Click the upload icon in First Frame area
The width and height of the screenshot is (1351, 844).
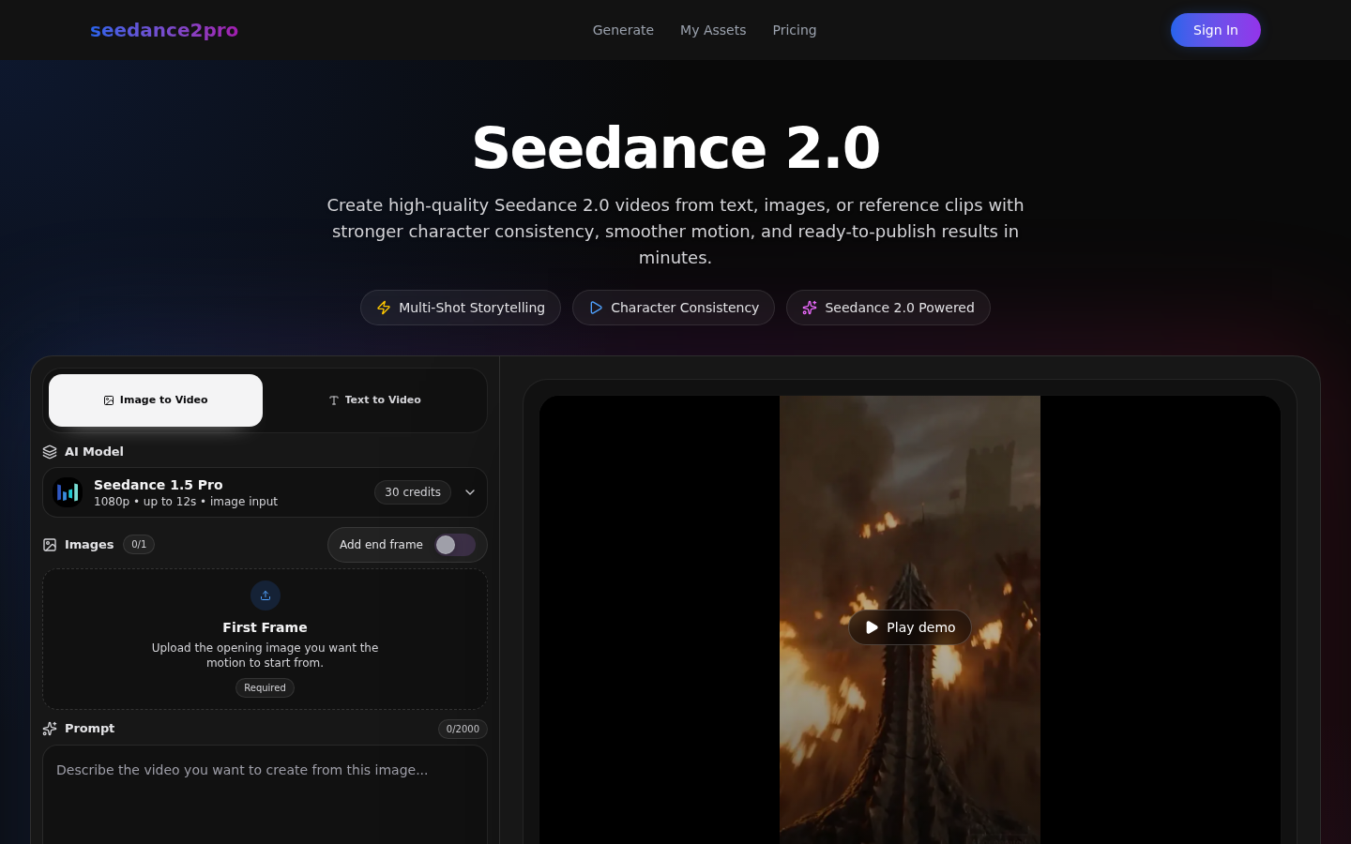pos(265,595)
